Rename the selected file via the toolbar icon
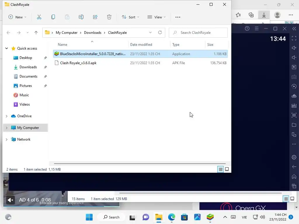Screen dimensions: 299x224 pos(81,17)
